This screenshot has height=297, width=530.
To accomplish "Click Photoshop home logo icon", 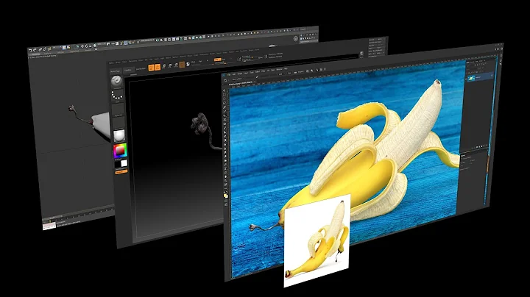I will coord(224,75).
